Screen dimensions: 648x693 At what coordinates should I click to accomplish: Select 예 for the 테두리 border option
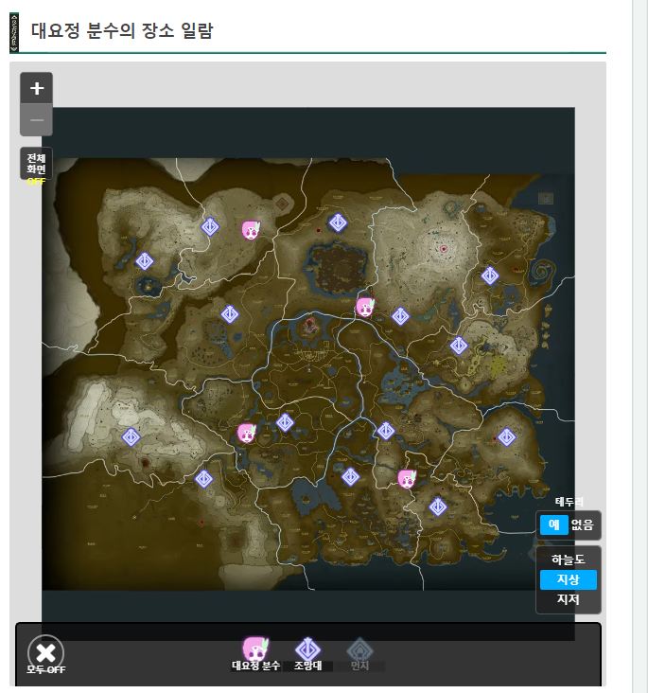pyautogui.click(x=554, y=525)
